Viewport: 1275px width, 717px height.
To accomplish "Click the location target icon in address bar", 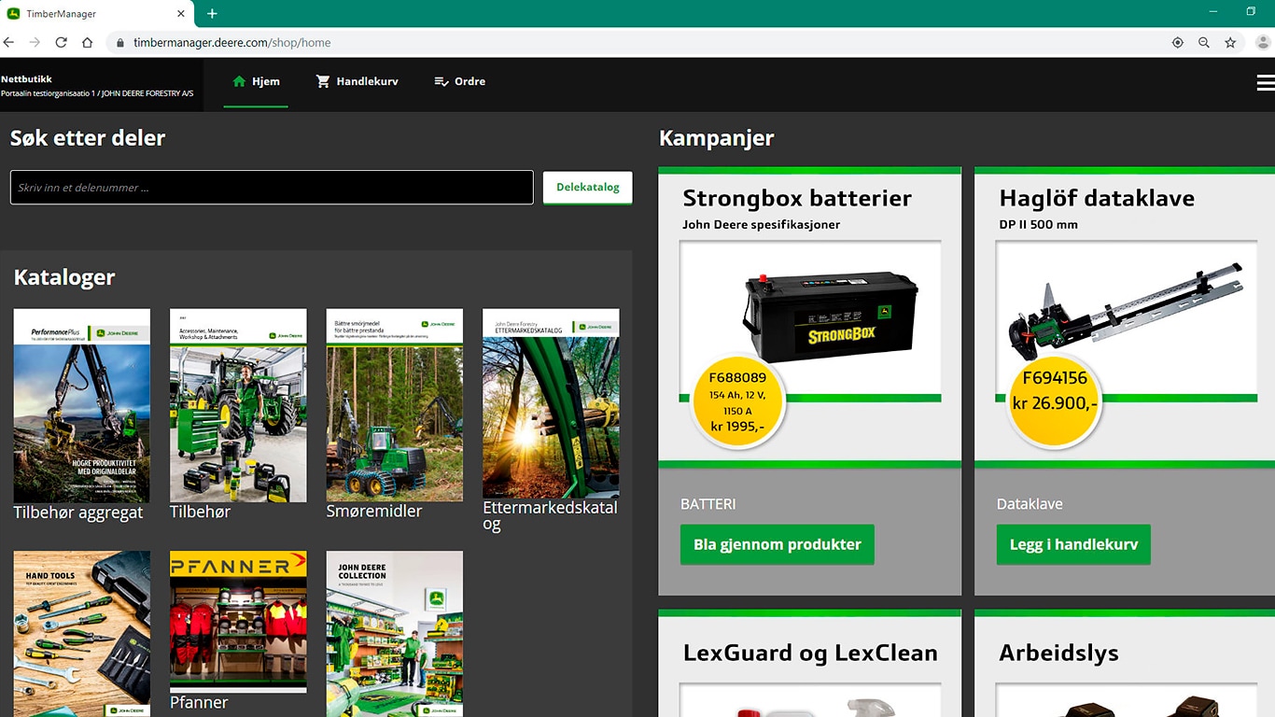I will (1177, 43).
